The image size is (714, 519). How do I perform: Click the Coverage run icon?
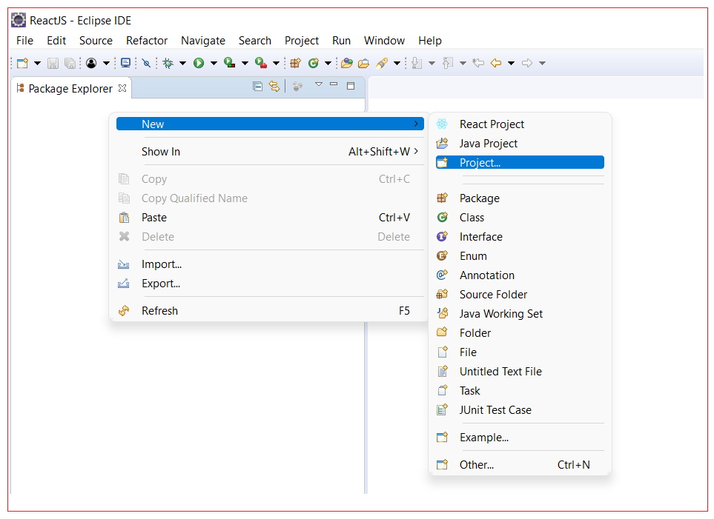pyautogui.click(x=230, y=63)
